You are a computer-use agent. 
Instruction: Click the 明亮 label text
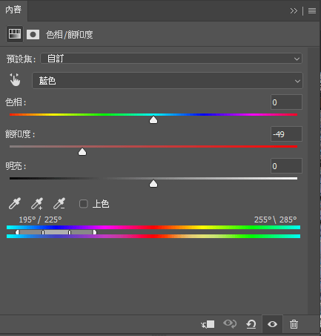[x=16, y=166]
